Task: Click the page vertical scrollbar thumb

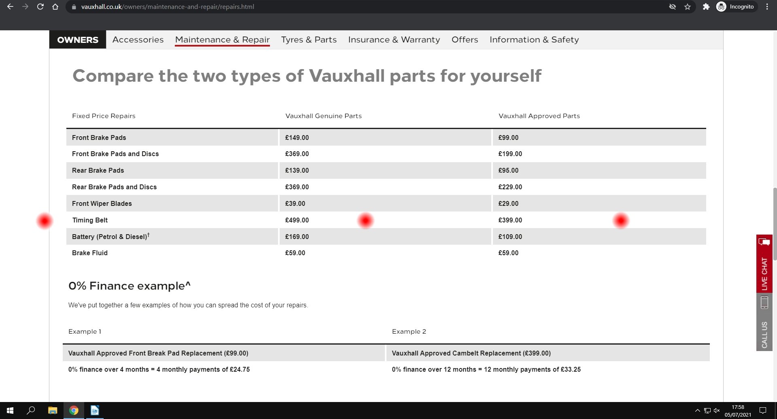Action: tap(775, 224)
